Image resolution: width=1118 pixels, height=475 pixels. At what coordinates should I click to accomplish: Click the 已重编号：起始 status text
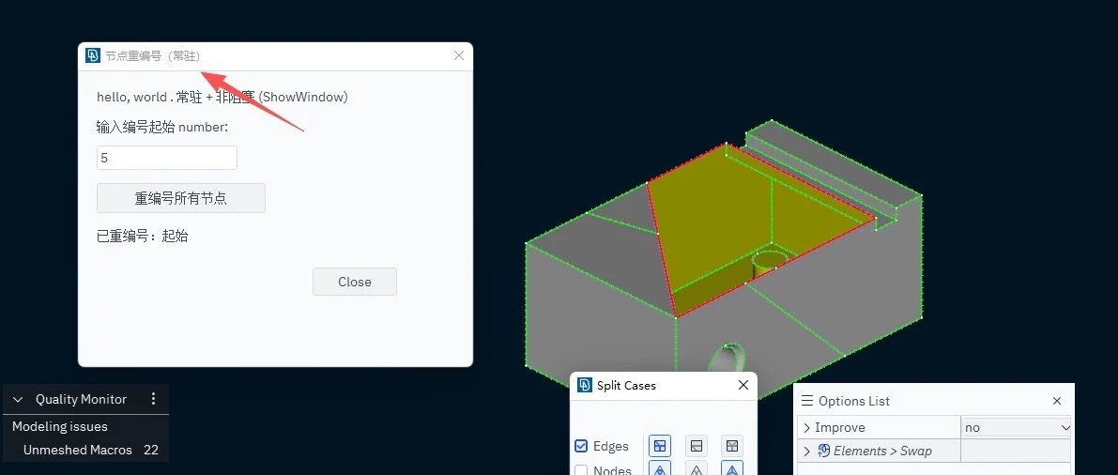pos(143,236)
